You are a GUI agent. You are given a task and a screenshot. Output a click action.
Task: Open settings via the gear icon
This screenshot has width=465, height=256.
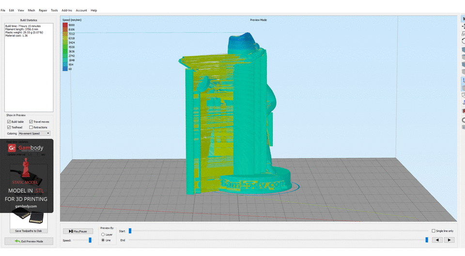[463, 120]
